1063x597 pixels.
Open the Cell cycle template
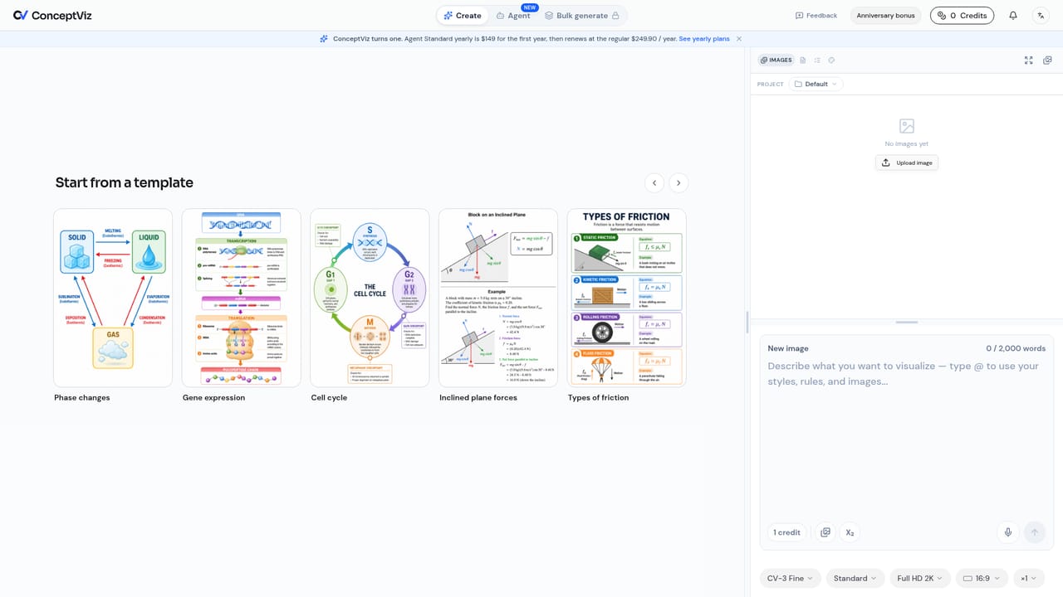pos(370,298)
